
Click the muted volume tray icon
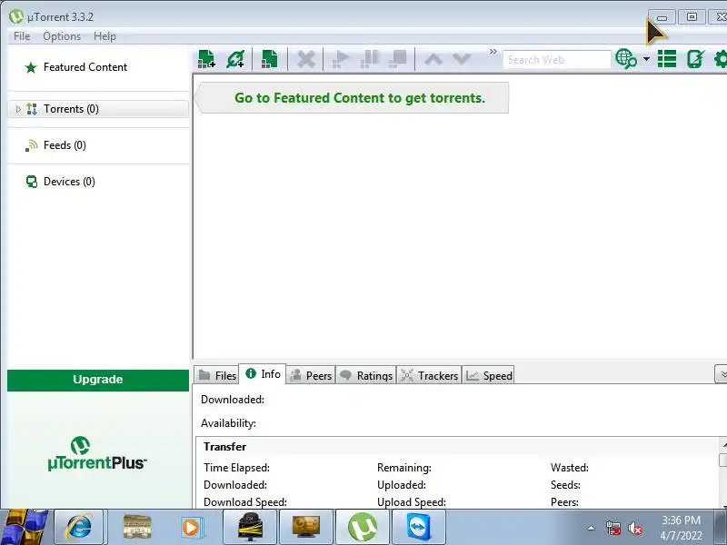coord(634,528)
